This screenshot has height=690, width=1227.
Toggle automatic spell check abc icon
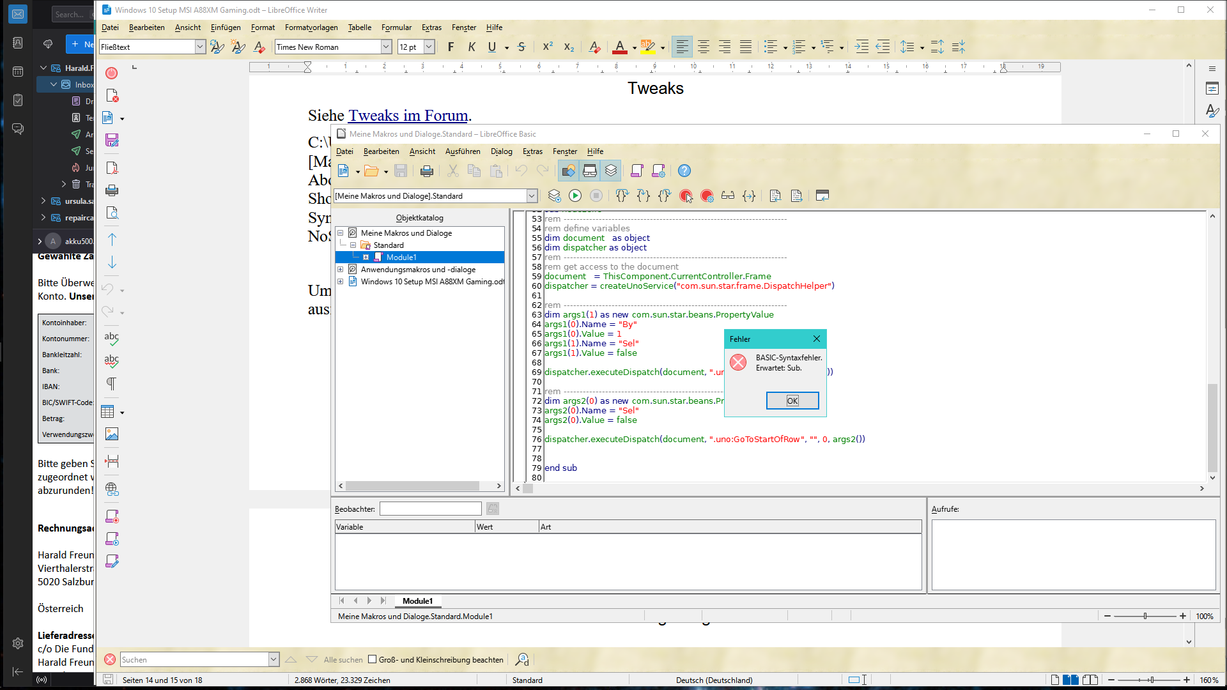coord(112,361)
